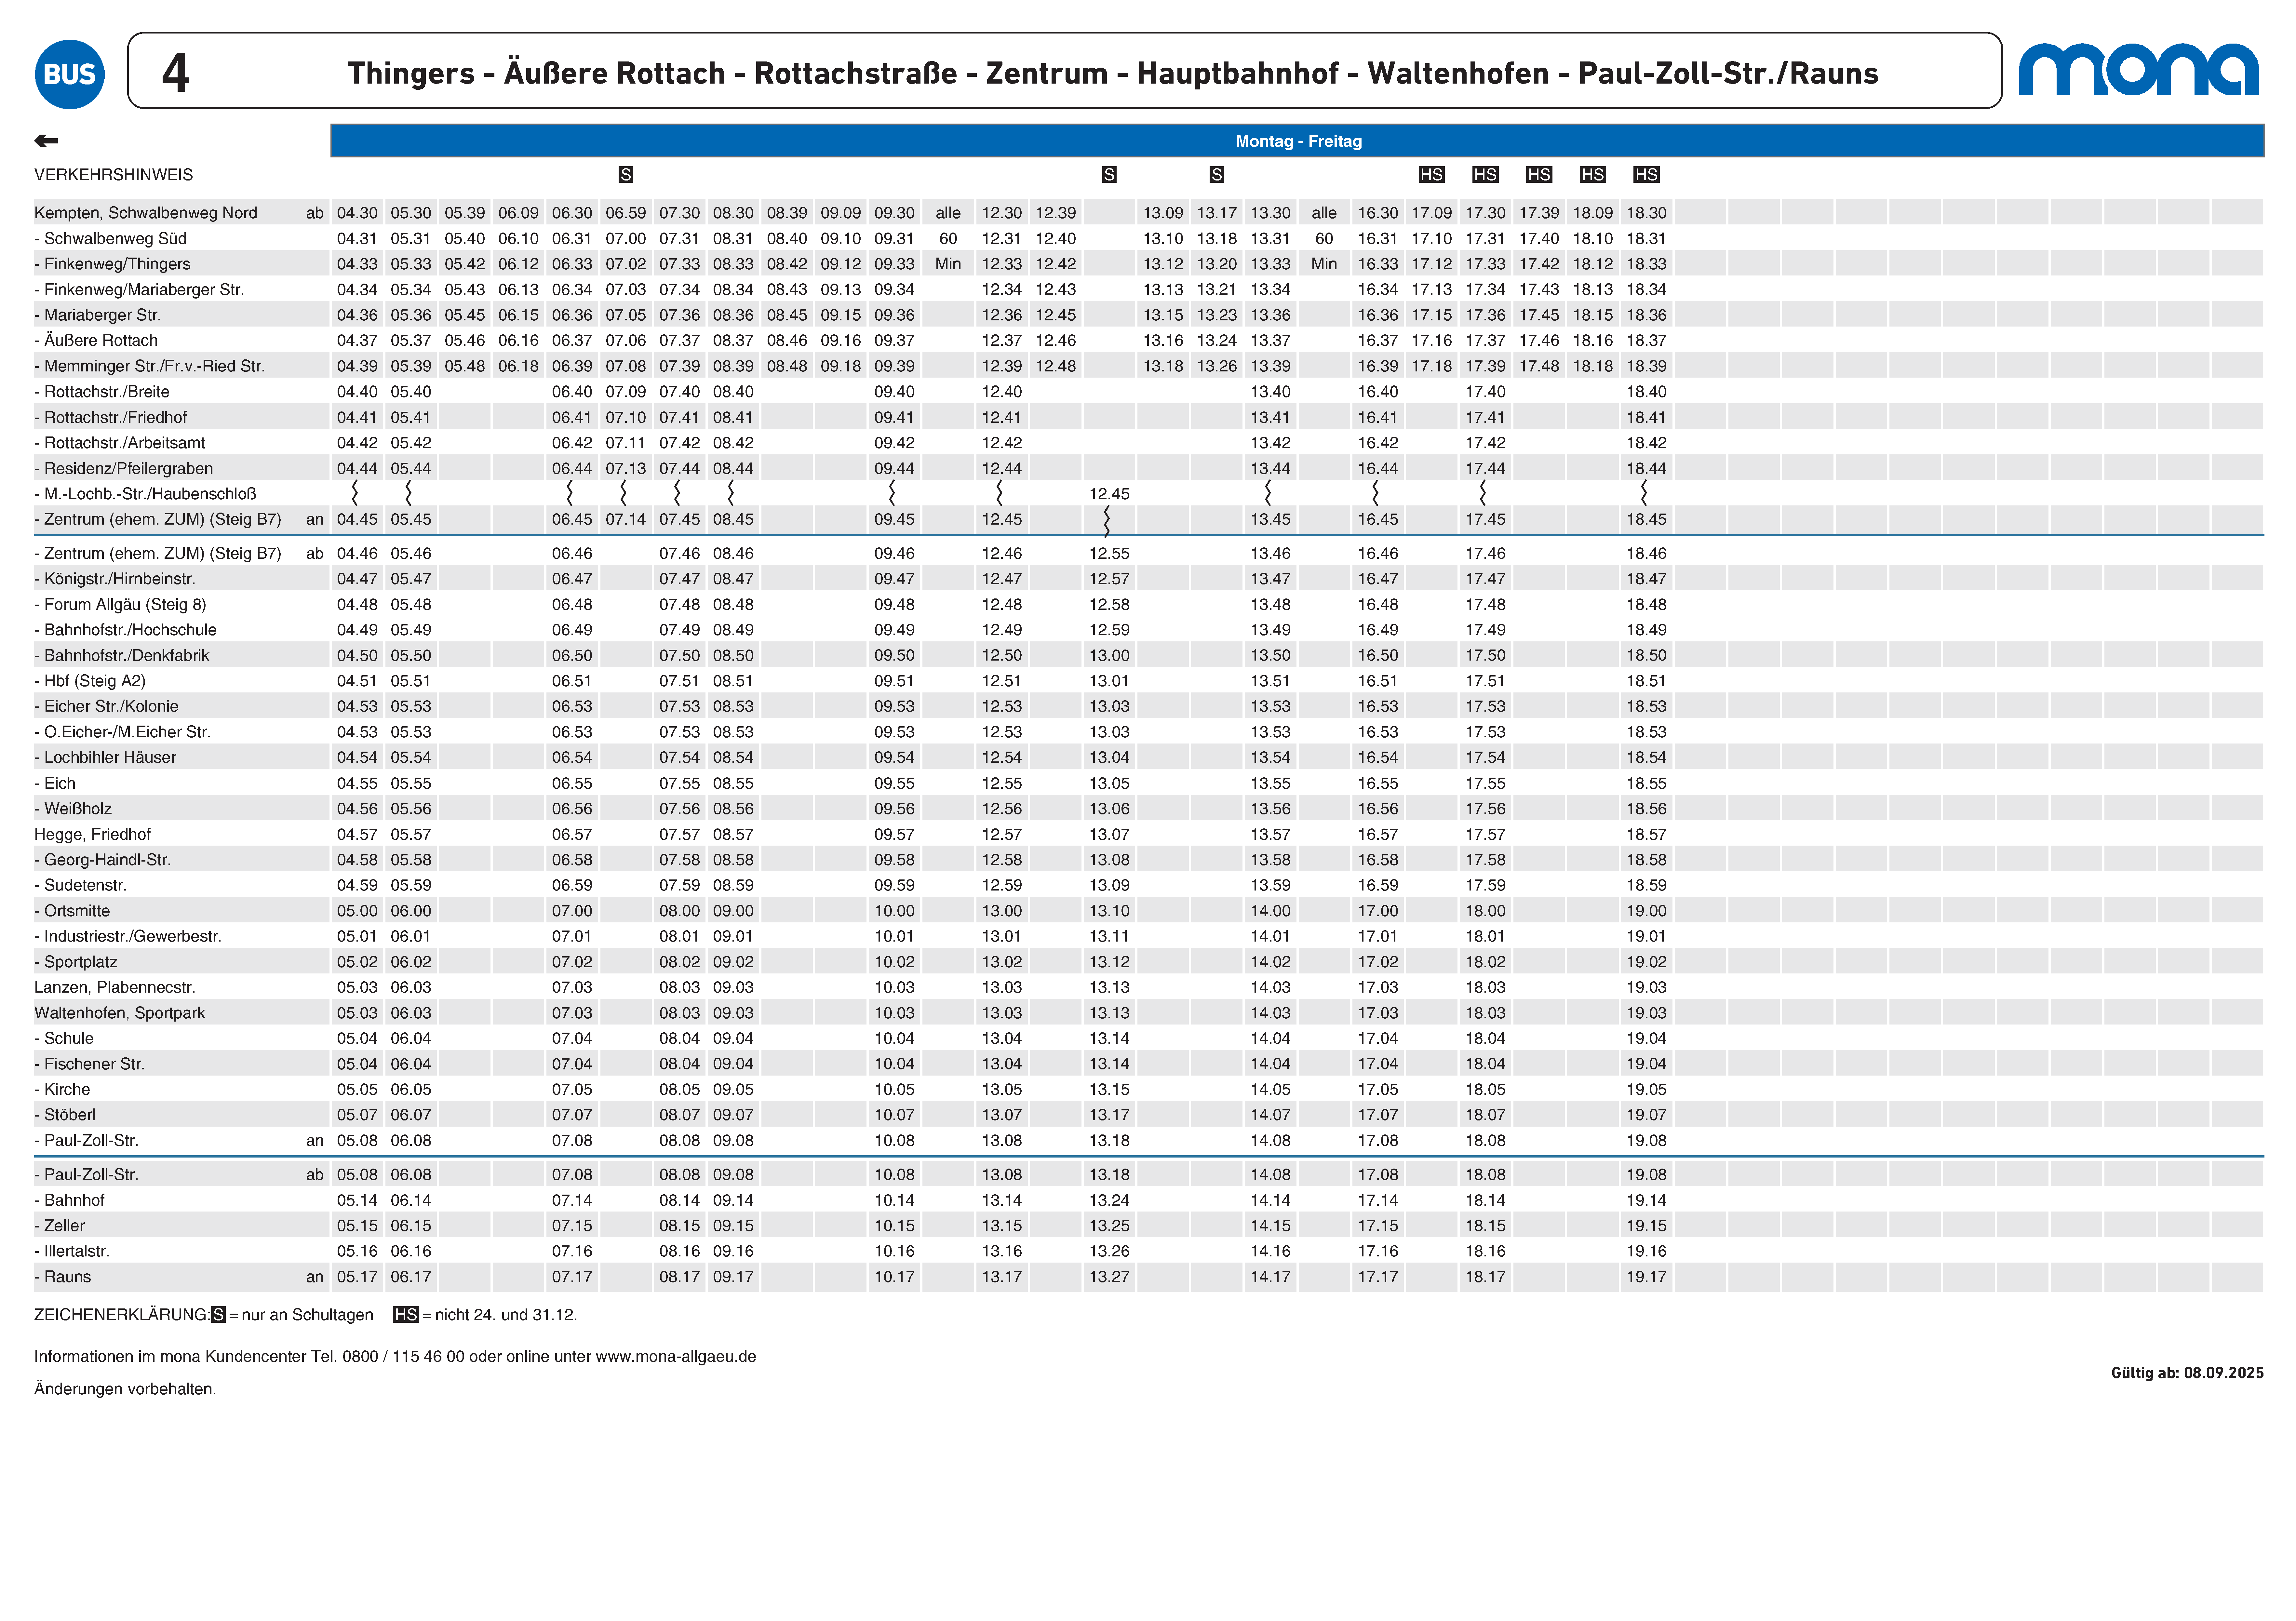Viewport: 2296px width, 1621px height.
Task: Click the S marker above the 13.17 column
Action: 1217,175
